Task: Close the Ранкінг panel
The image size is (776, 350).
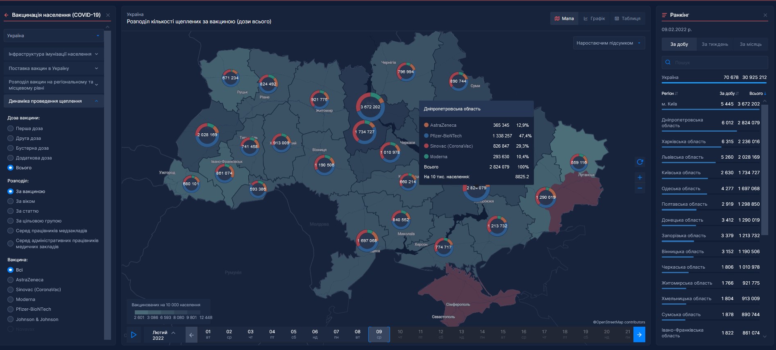Action: (x=765, y=15)
